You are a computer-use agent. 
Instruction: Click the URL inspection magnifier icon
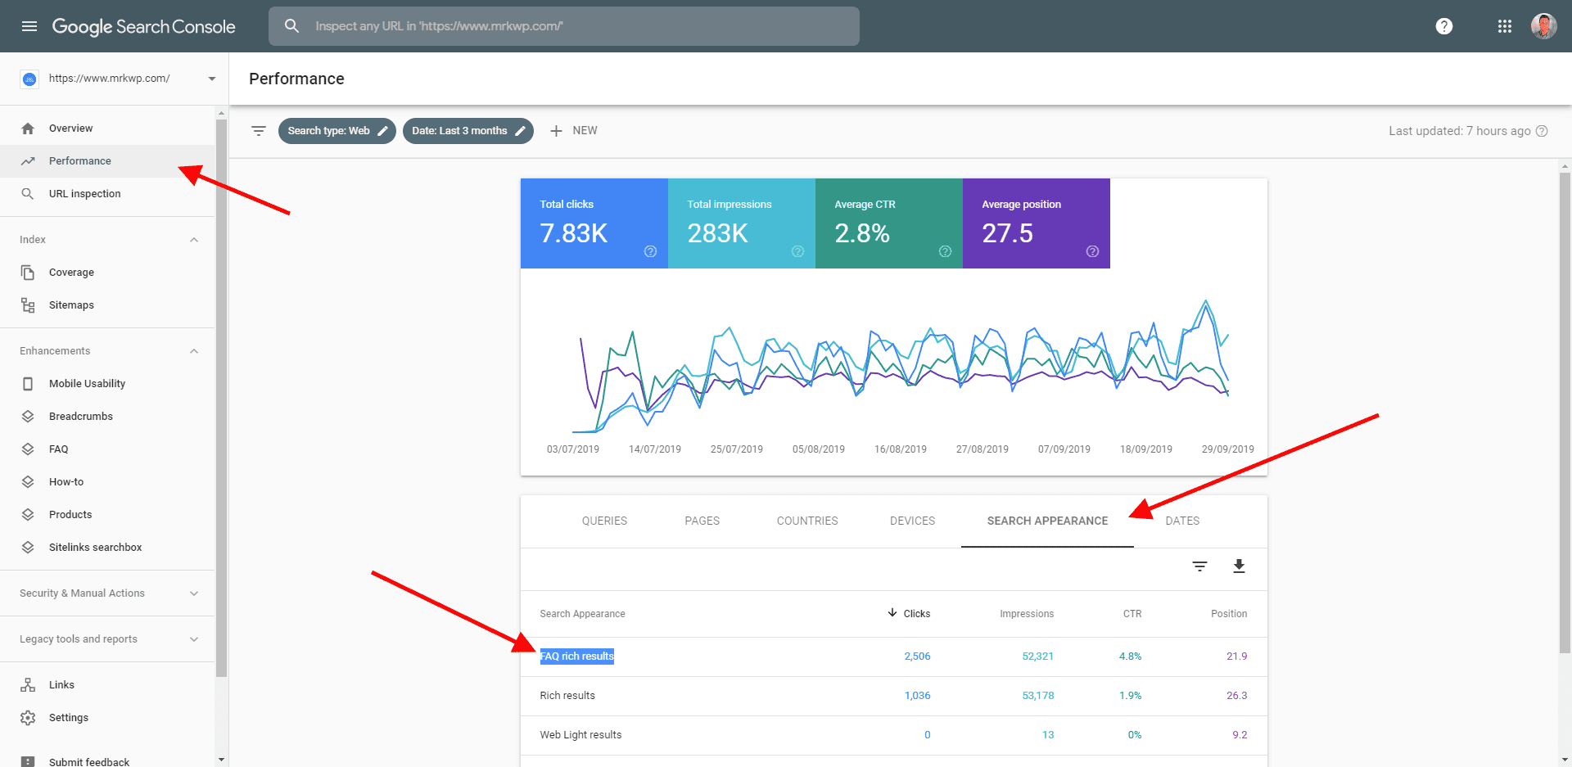click(28, 194)
